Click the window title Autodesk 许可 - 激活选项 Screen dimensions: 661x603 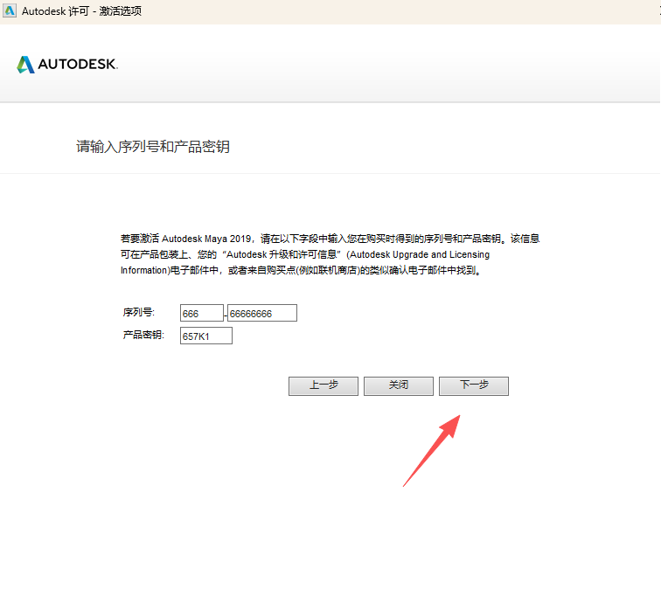pos(82,11)
